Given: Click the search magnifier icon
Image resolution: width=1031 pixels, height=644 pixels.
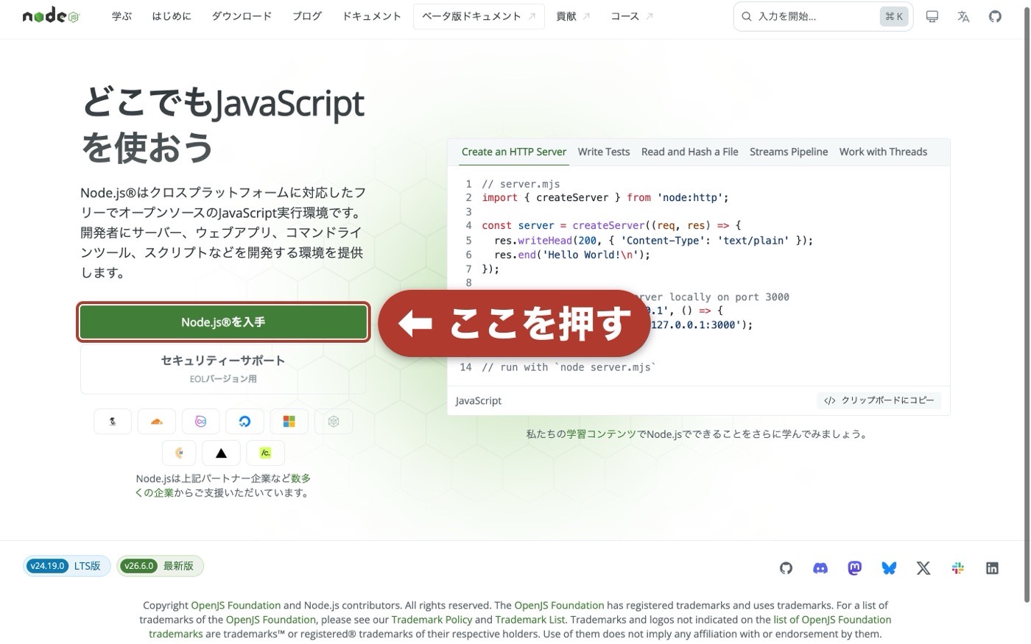Looking at the screenshot, I should pos(746,16).
